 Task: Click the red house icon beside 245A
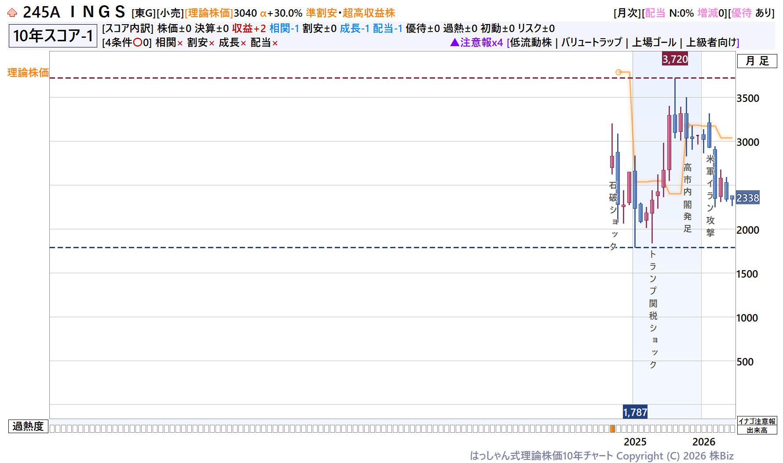click(x=12, y=13)
